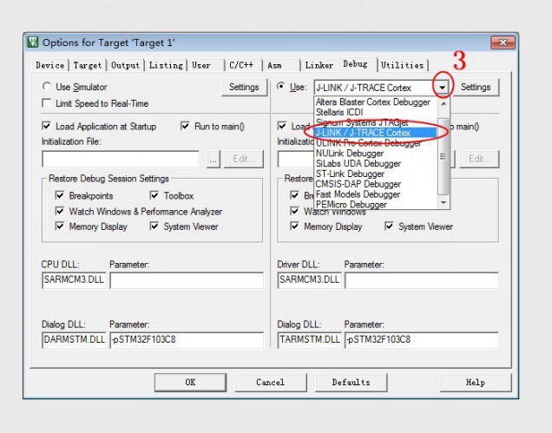
Task: Click debugger list scroll up arrow
Action: pos(444,103)
